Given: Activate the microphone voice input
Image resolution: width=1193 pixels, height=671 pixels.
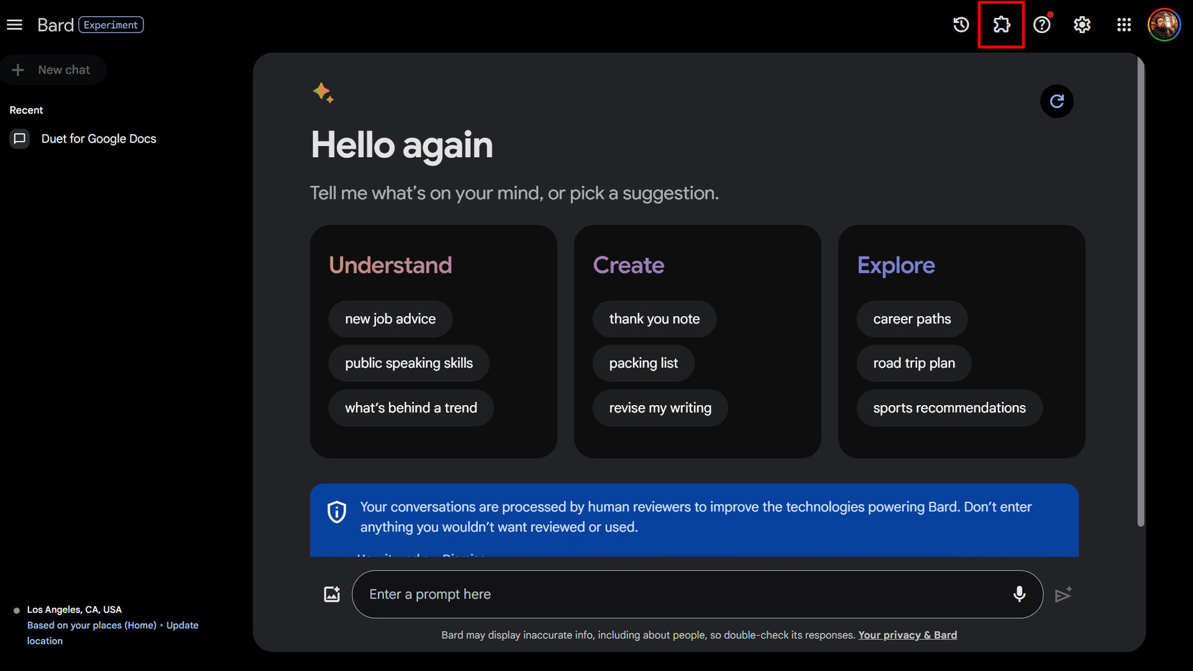Looking at the screenshot, I should coord(1019,595).
